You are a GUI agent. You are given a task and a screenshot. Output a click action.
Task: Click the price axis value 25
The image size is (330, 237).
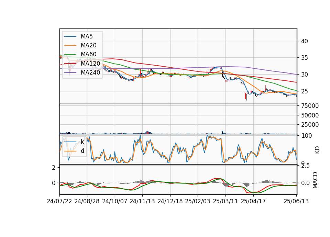coord(304,91)
